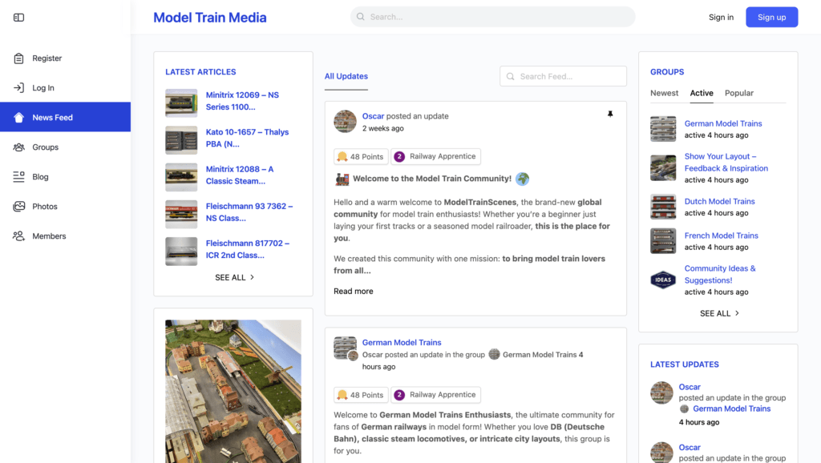Screen dimensions: 821x463
Task: Click the Blog list icon
Action: [19, 177]
